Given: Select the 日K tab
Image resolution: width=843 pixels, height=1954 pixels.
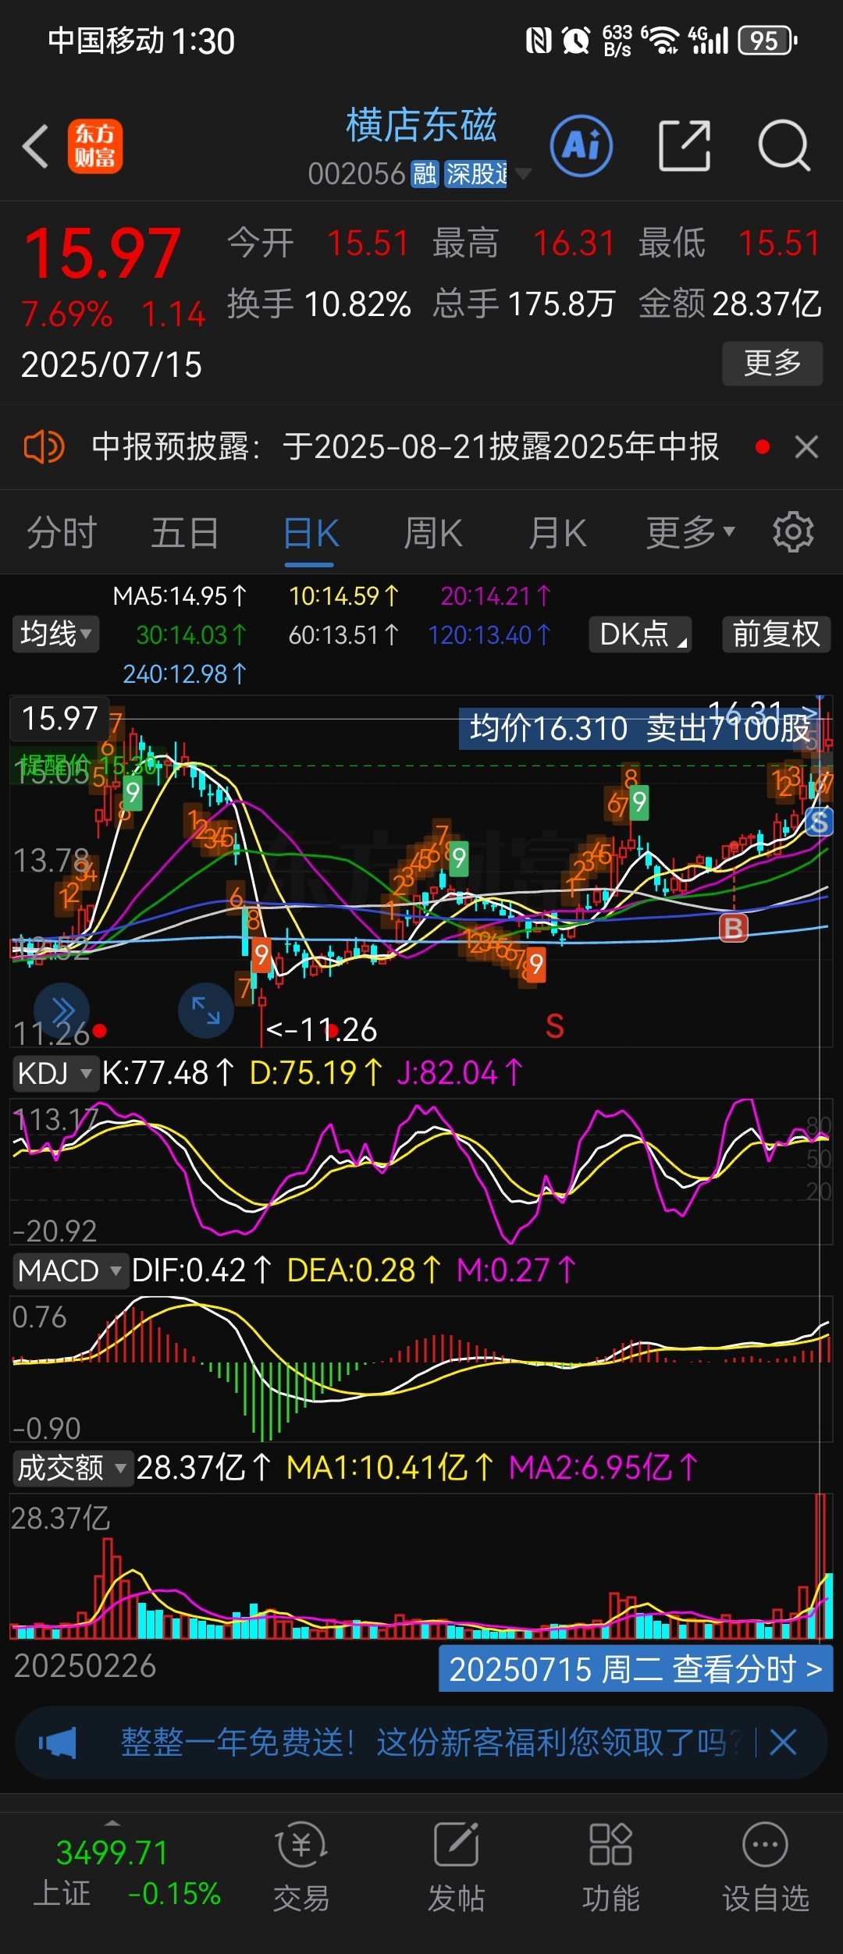Looking at the screenshot, I should point(311,535).
